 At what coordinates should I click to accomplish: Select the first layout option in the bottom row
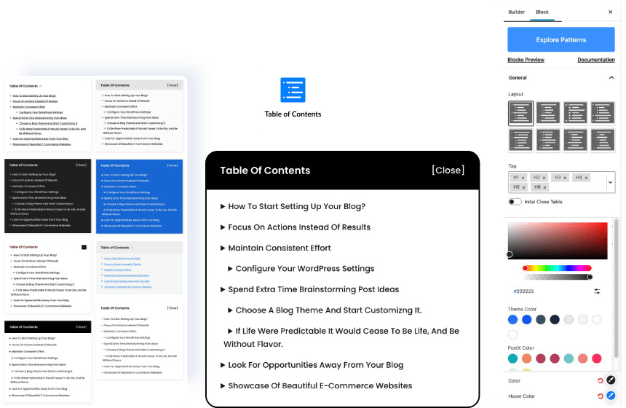click(520, 141)
